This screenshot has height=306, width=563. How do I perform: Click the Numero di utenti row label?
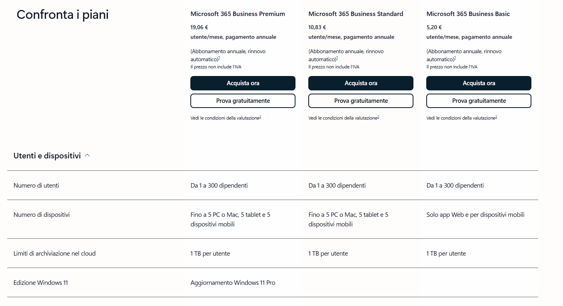(36, 186)
